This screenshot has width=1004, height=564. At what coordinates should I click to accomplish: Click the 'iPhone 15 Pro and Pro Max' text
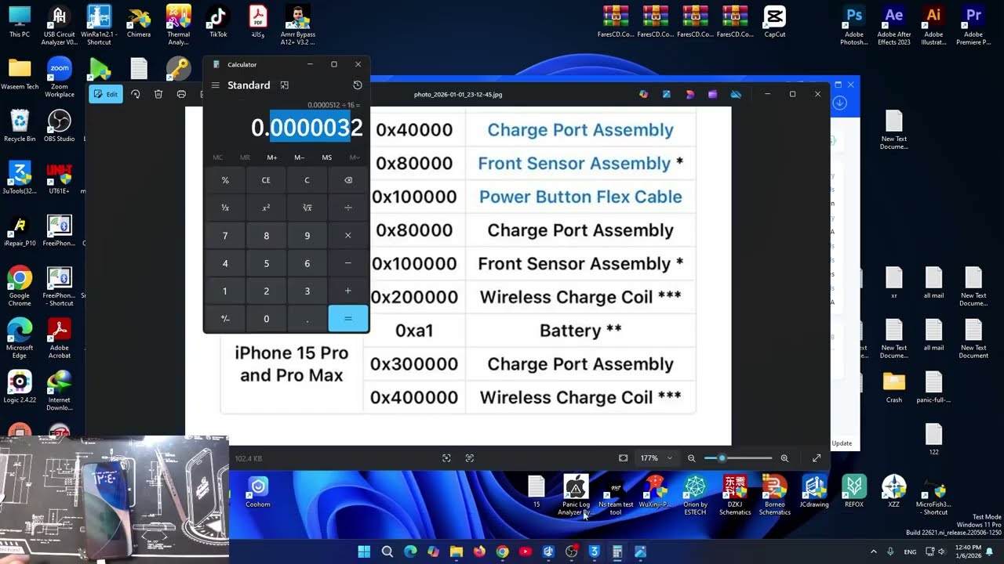[x=292, y=364]
